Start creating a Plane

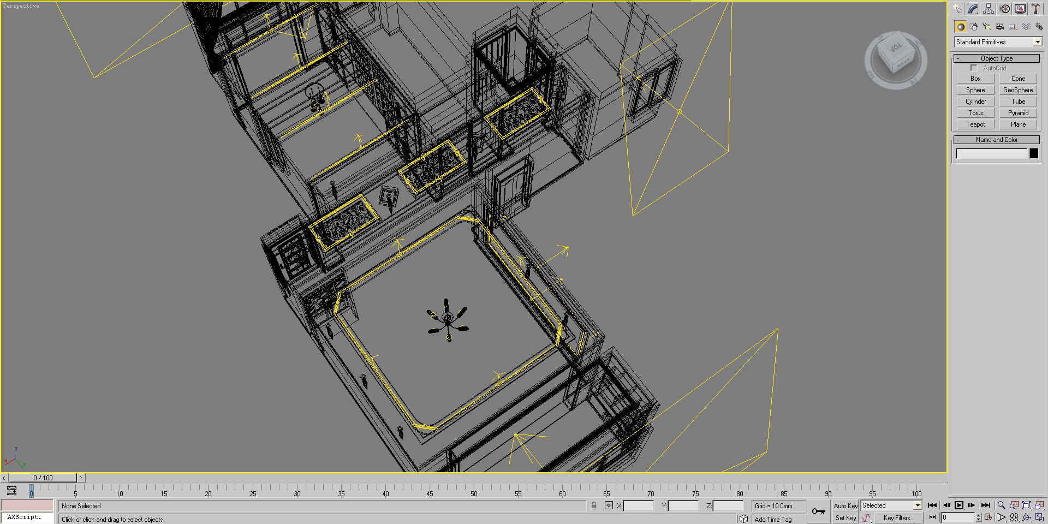1018,124
